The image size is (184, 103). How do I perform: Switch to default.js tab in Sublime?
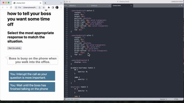(72, 6)
